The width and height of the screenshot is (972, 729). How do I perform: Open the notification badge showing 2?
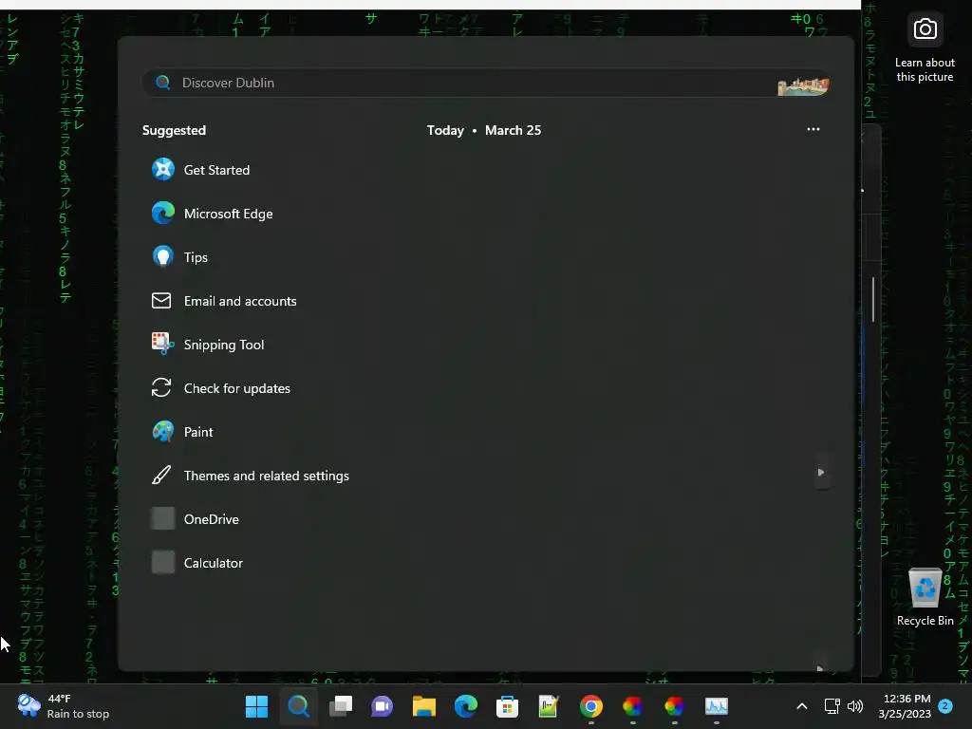coord(945,706)
